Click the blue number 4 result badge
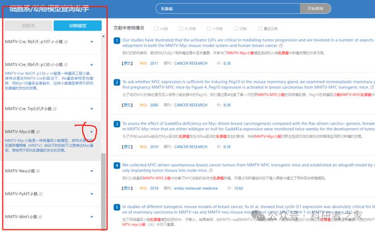375x231 pixels. [116, 166]
